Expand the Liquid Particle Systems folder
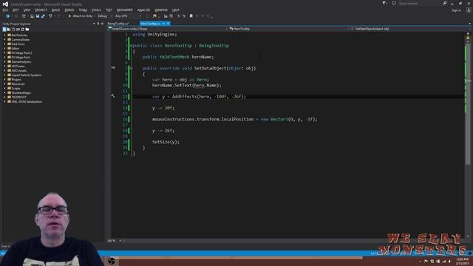This screenshot has width=473, height=266. (4, 75)
